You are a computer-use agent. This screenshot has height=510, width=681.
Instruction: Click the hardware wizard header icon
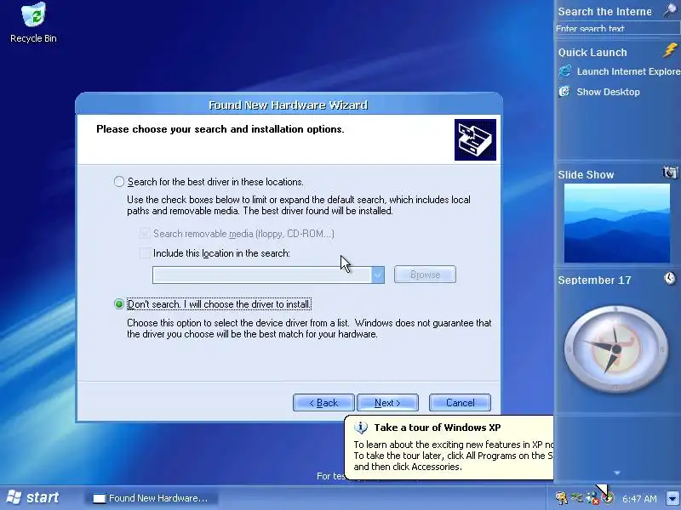pyautogui.click(x=475, y=139)
